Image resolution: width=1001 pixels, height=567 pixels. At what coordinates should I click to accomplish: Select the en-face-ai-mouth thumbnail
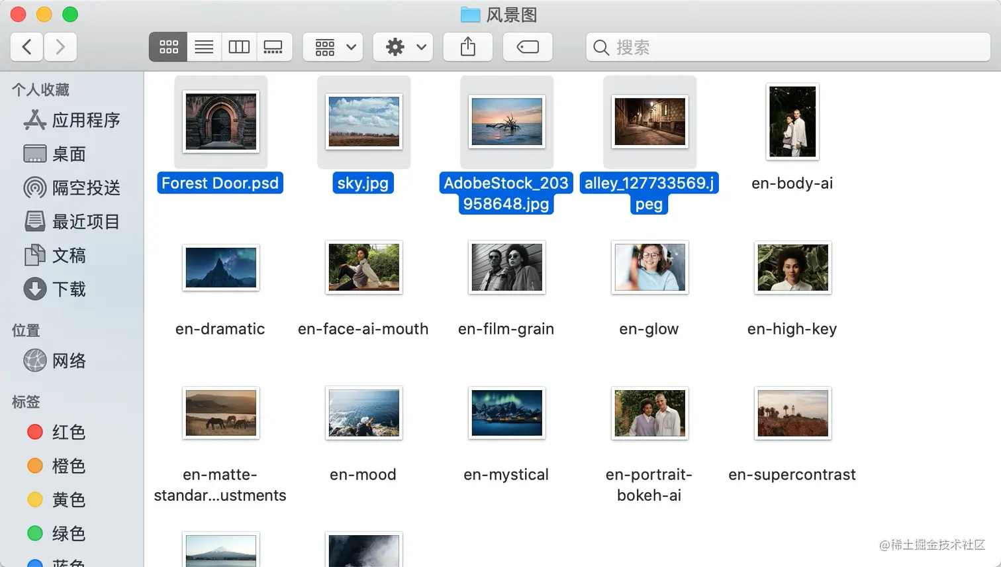[x=364, y=268]
